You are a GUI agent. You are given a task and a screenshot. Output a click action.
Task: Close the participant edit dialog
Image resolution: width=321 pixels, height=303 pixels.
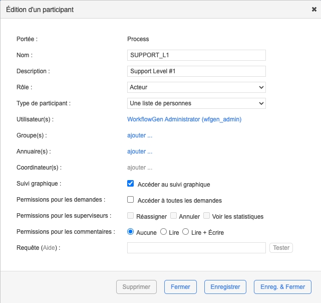coord(313,9)
